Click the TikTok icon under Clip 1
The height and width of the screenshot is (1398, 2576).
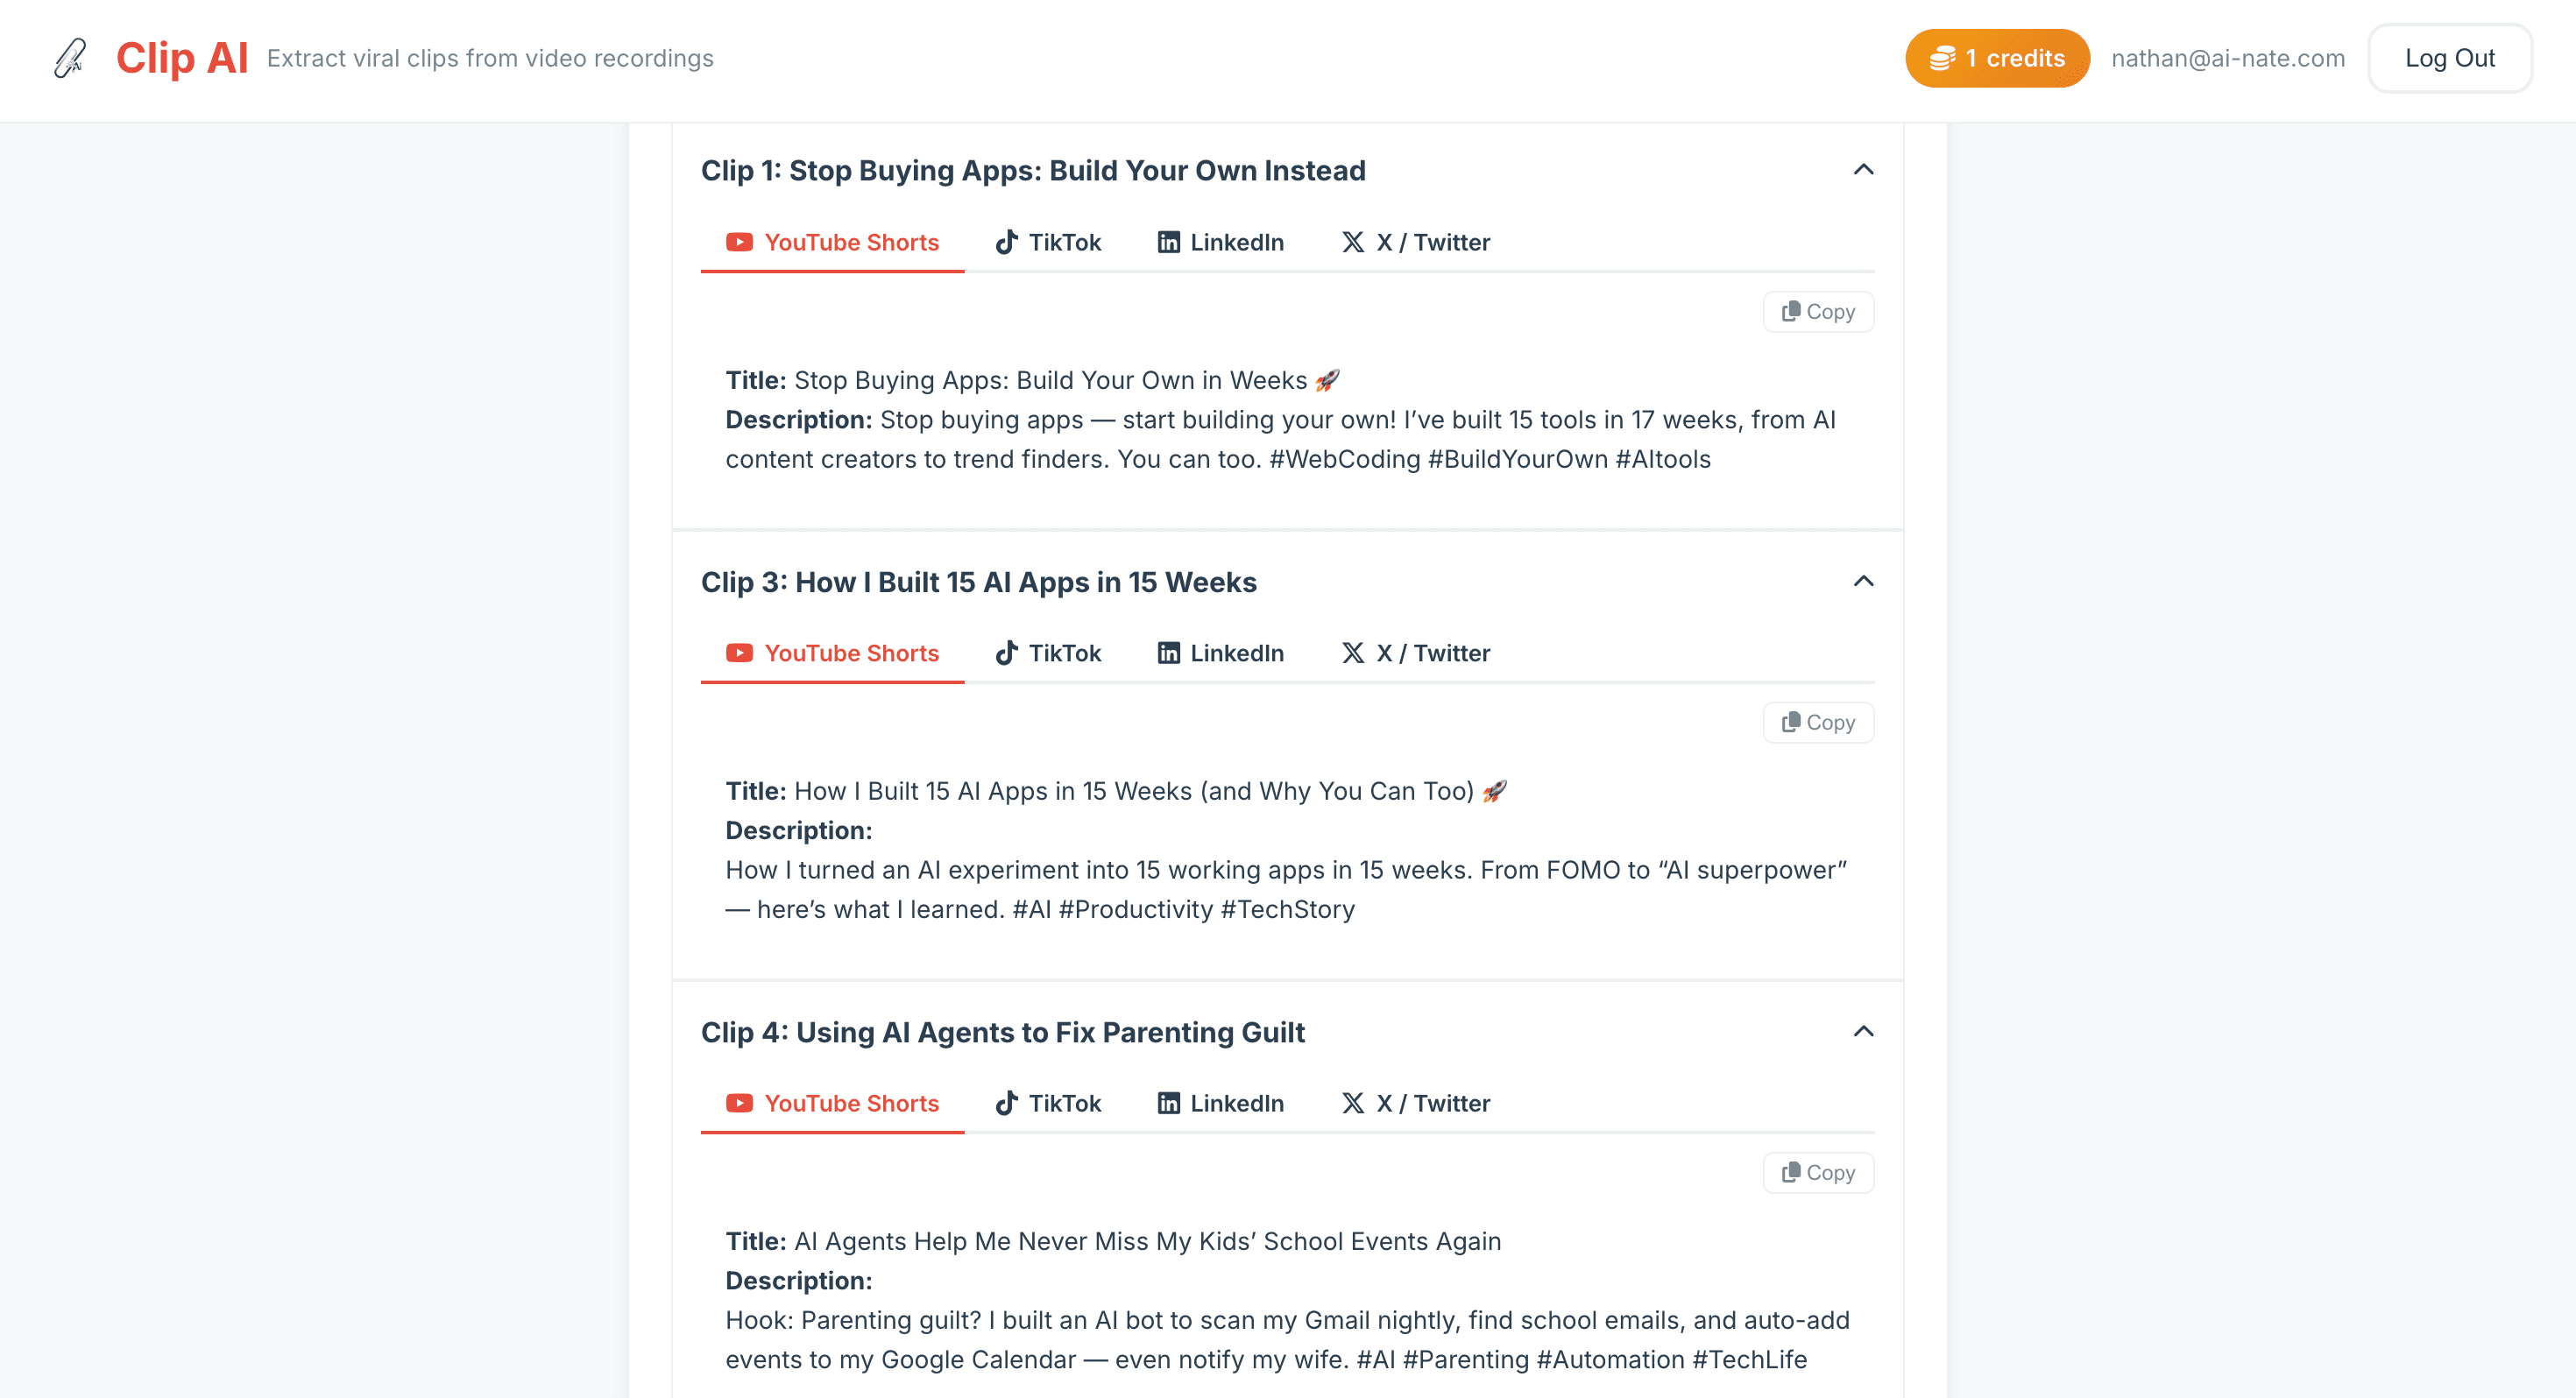pos(1007,242)
